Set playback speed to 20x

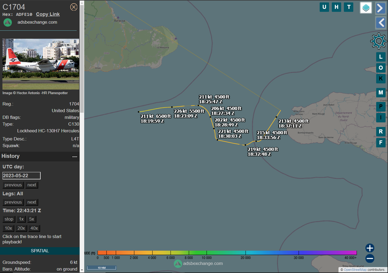pyautogui.click(x=21, y=228)
